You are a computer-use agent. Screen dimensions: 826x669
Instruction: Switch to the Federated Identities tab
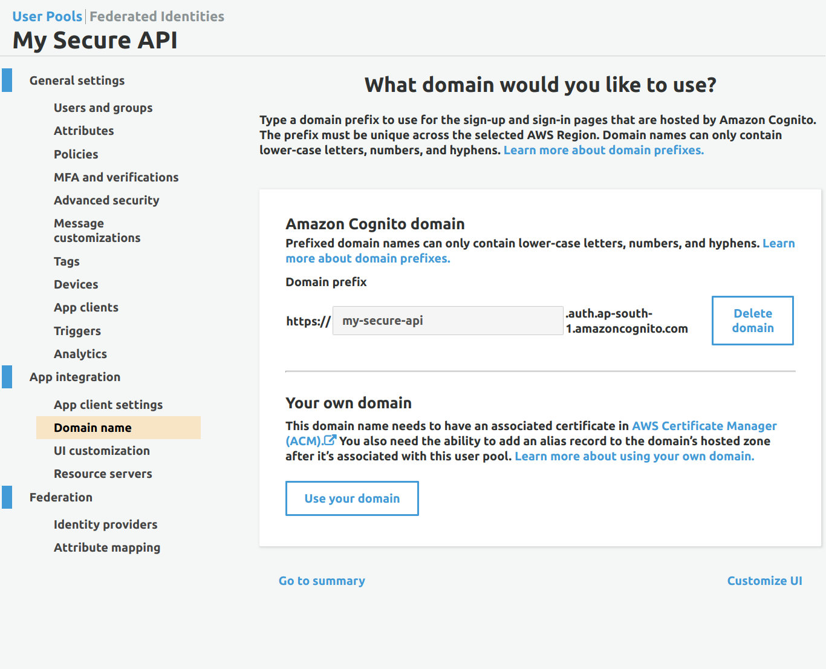click(157, 16)
